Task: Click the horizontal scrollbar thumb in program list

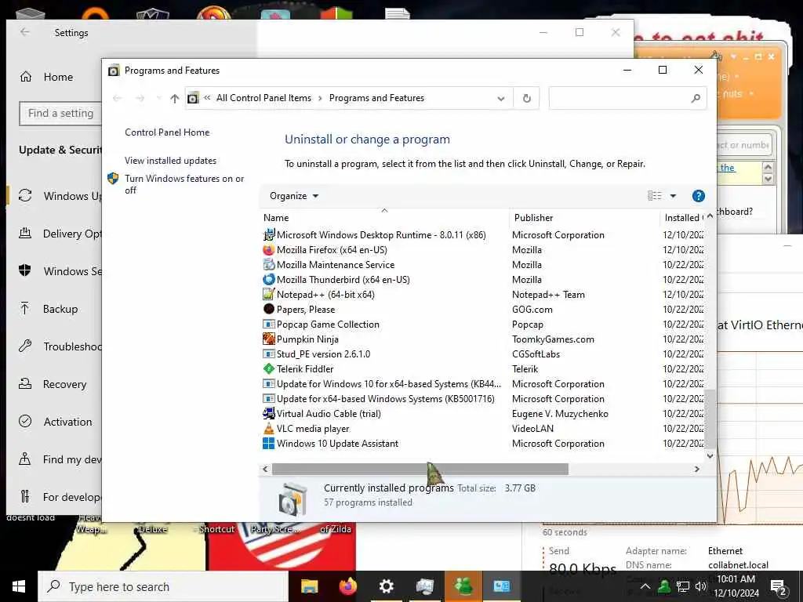Action: click(x=420, y=469)
